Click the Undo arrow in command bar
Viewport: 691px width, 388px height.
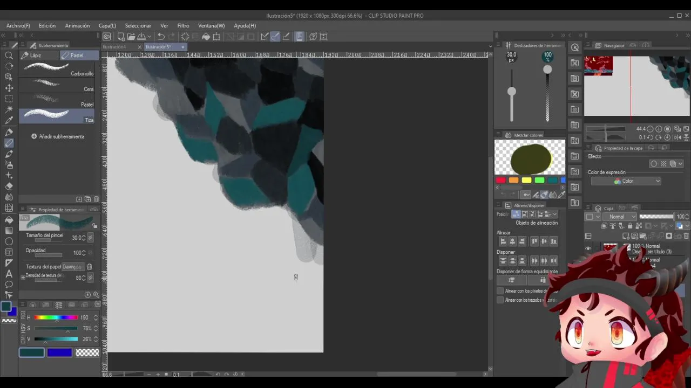click(161, 37)
